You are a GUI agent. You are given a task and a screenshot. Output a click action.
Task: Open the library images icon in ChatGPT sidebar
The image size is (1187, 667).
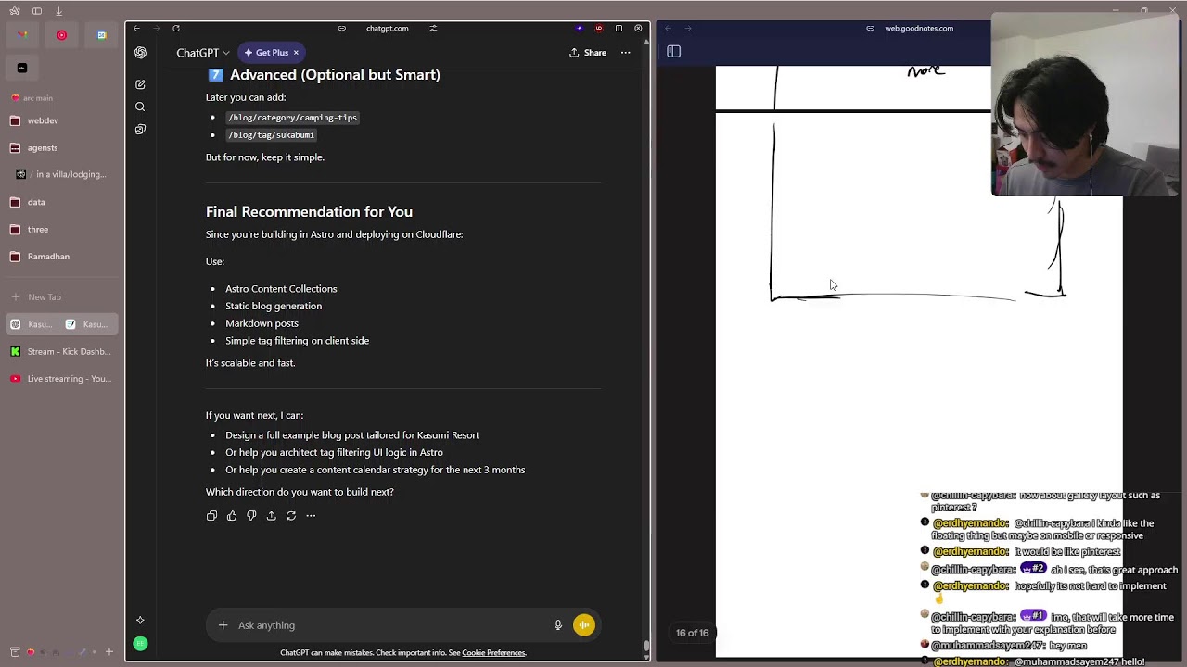click(x=140, y=130)
